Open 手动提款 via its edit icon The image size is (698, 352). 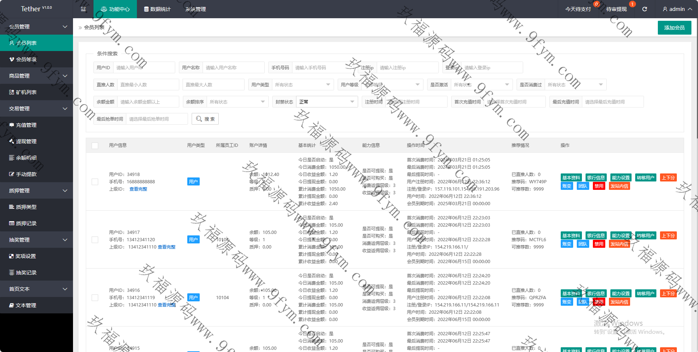click(12, 174)
